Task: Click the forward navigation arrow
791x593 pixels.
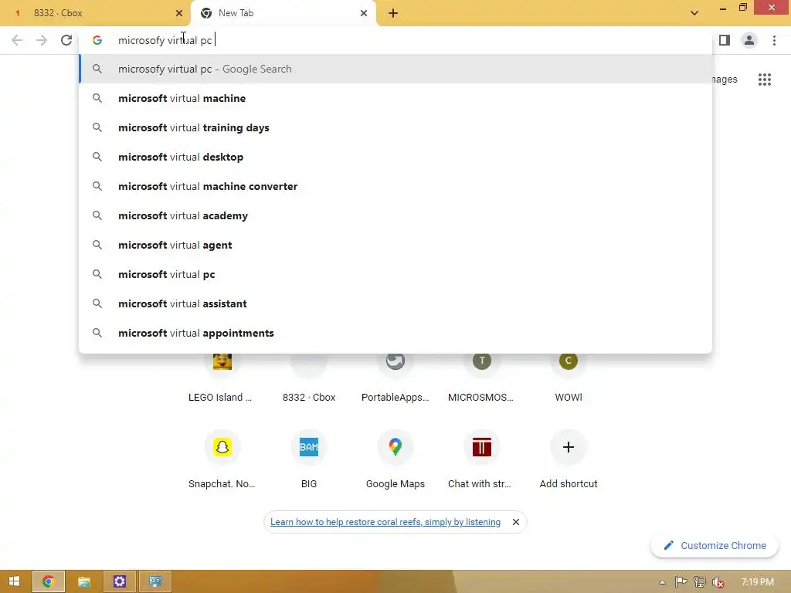Action: point(42,40)
